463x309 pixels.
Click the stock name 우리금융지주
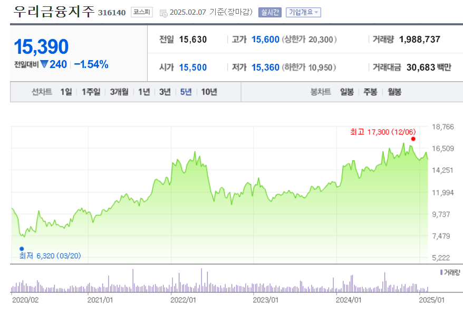pos(54,12)
